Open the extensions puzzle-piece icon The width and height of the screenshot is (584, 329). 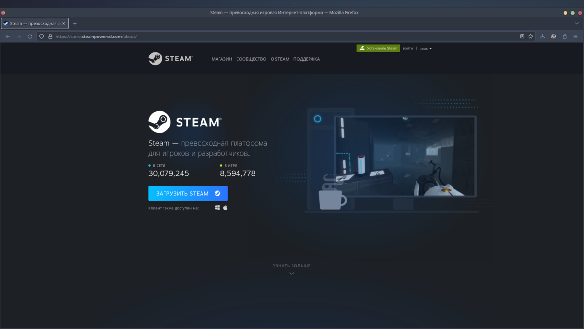click(x=565, y=37)
